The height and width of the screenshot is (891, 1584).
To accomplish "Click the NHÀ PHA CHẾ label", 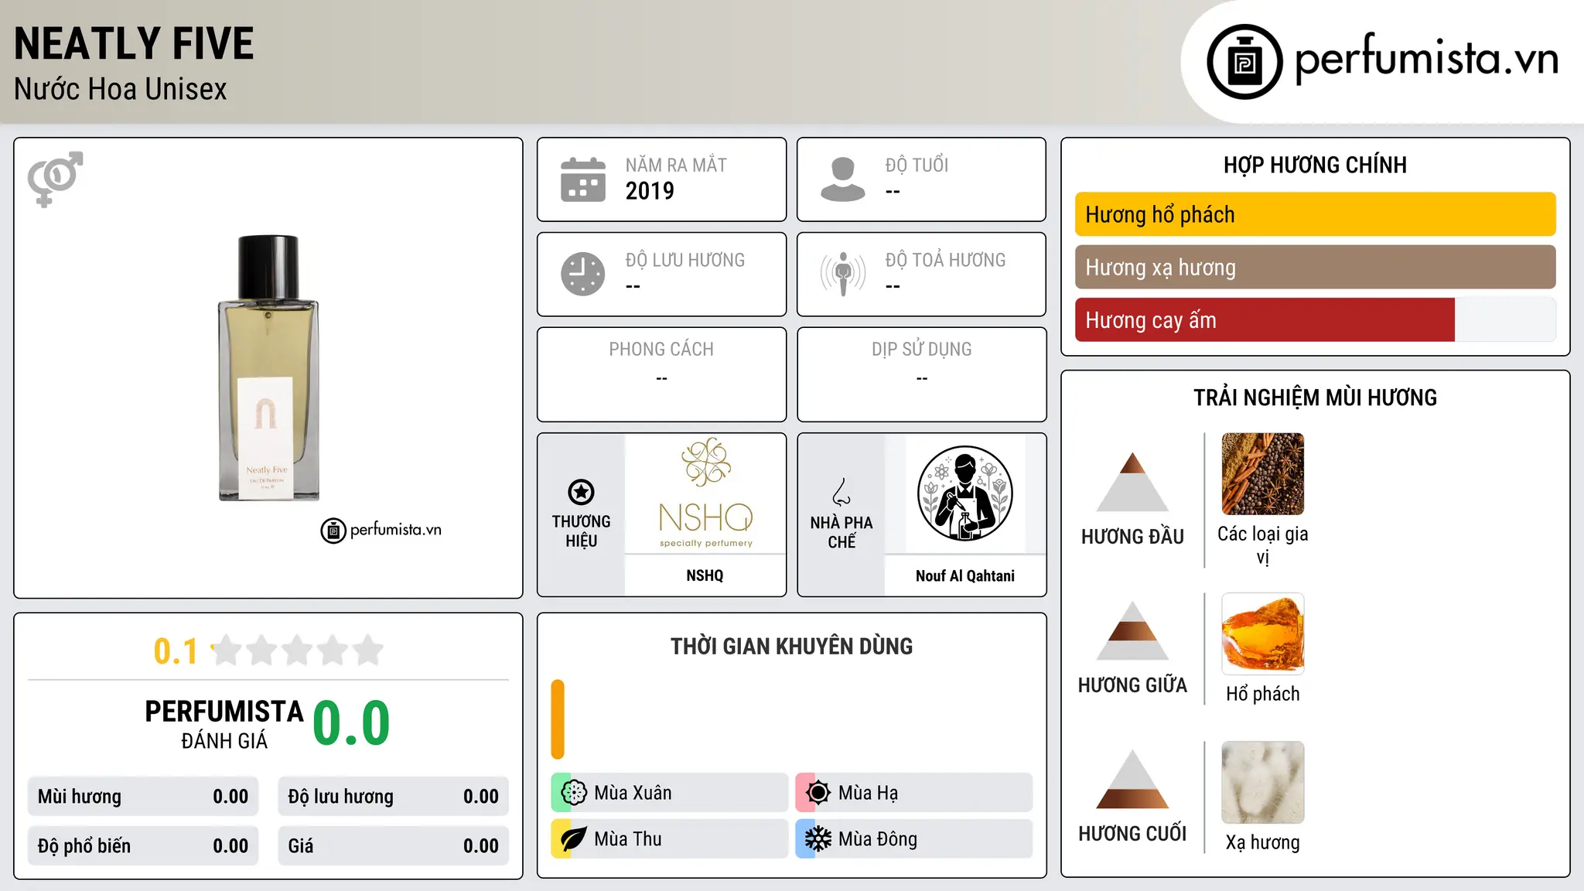I will coord(841,532).
